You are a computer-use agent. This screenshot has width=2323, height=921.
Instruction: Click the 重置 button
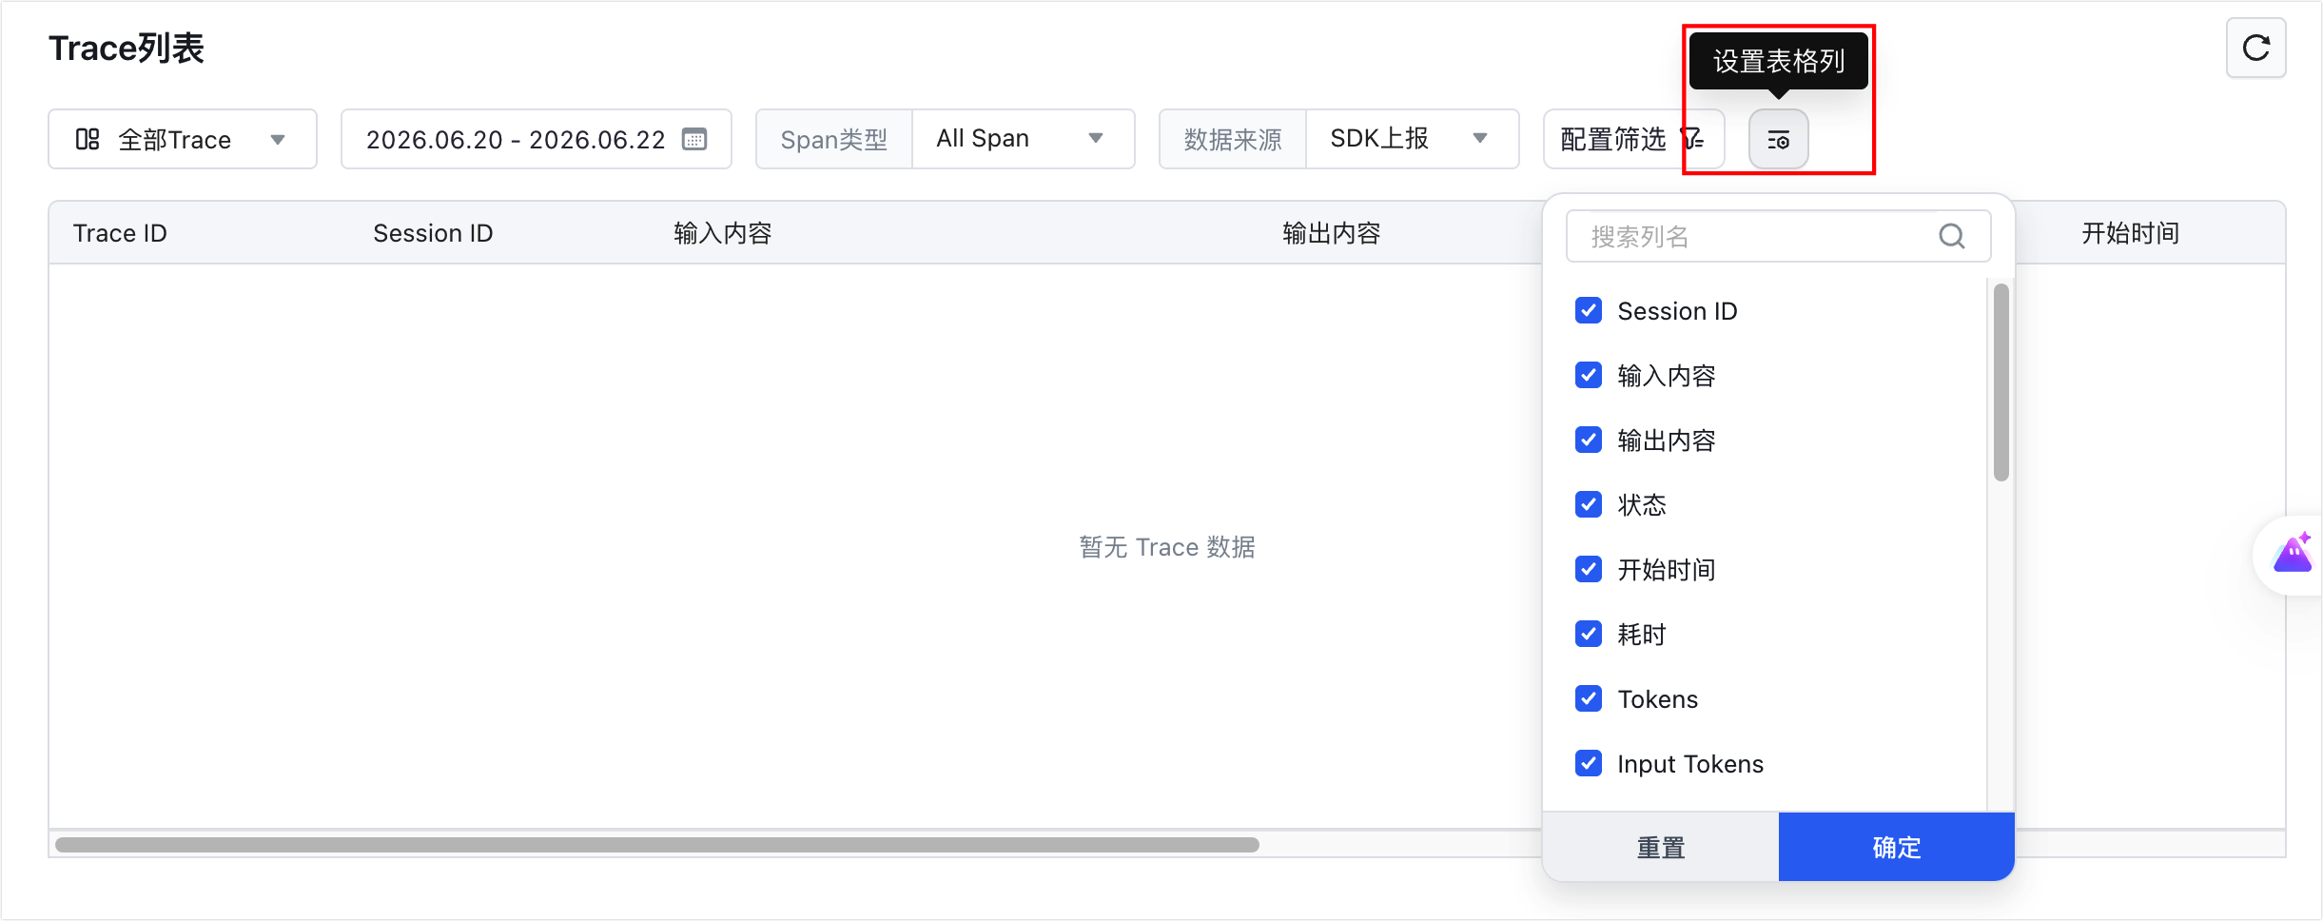tap(1660, 847)
